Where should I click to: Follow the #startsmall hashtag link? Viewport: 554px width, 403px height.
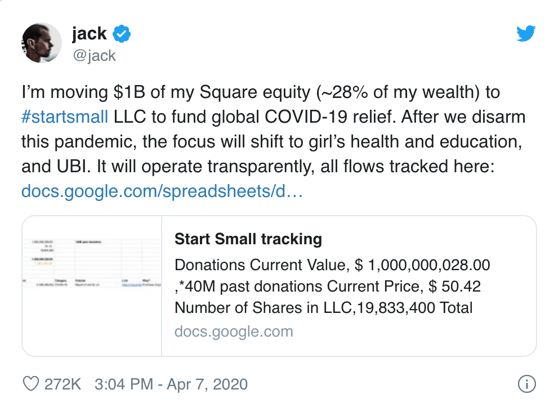[x=64, y=117]
